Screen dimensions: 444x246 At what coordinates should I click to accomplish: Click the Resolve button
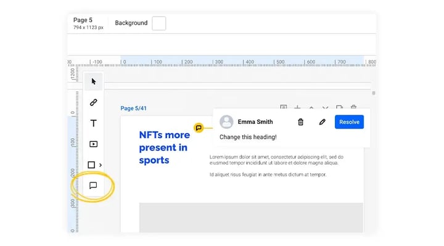349,122
